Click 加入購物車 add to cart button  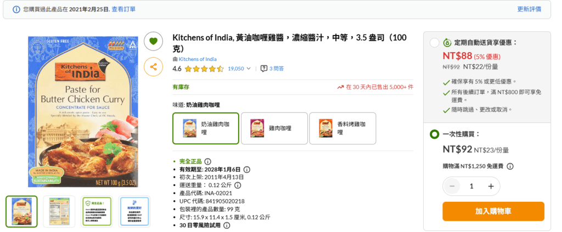point(493,211)
